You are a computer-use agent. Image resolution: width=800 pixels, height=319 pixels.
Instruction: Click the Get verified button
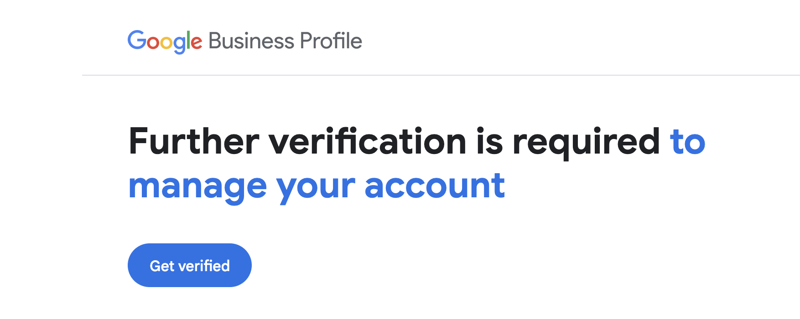[x=190, y=265]
